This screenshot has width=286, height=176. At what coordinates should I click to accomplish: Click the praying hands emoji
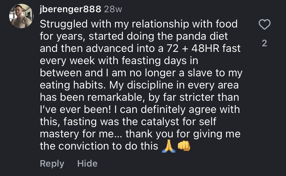[x=169, y=146]
